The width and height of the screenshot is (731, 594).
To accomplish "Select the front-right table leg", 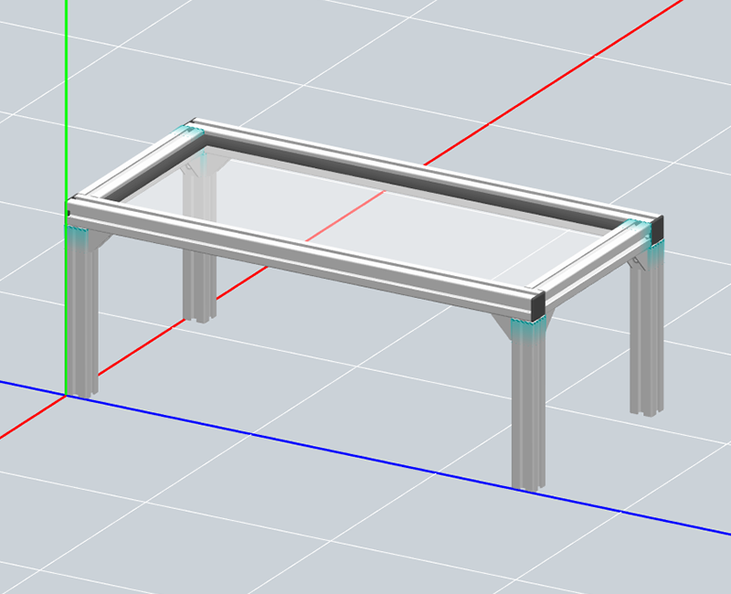I will click(528, 411).
